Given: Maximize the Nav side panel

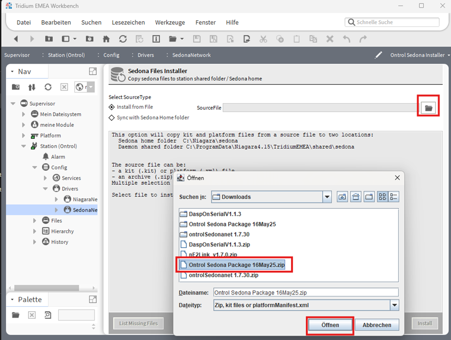Looking at the screenshot, I should (92, 71).
